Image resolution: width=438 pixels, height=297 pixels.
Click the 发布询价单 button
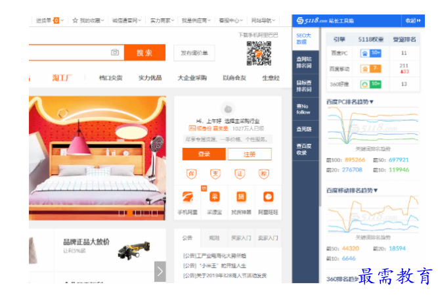[x=194, y=53]
